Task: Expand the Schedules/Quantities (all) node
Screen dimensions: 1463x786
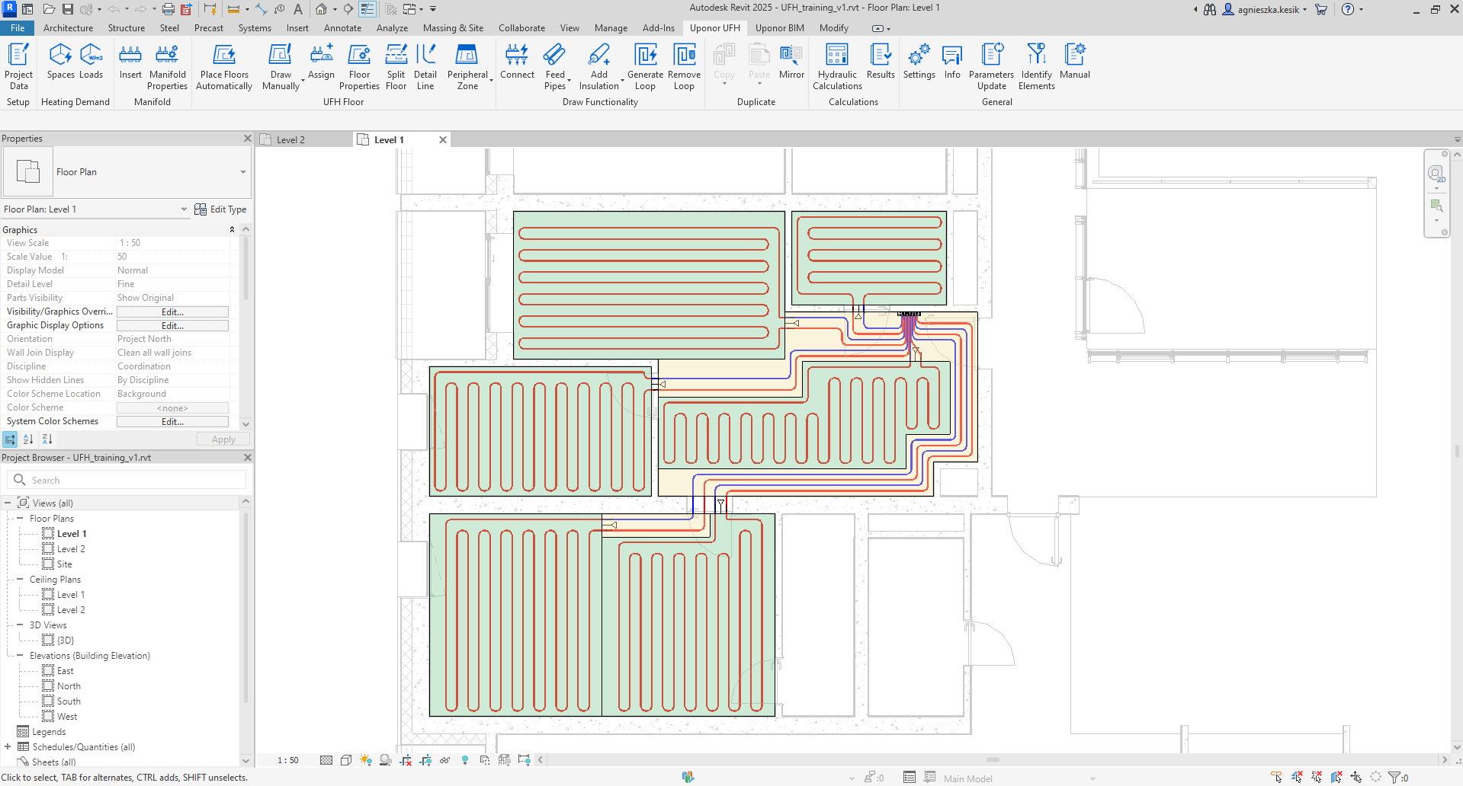Action: [8, 747]
